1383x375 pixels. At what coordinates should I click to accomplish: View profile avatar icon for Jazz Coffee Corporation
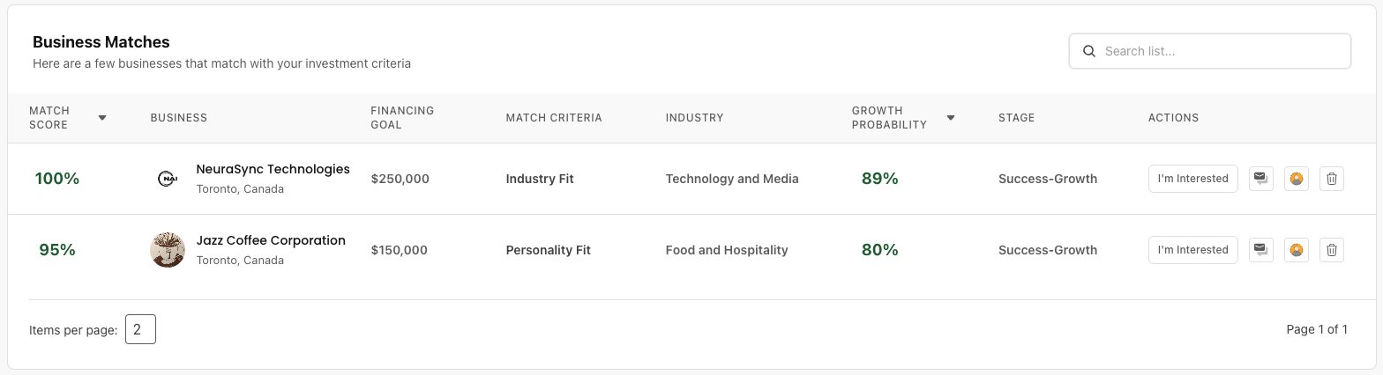(x=1297, y=250)
